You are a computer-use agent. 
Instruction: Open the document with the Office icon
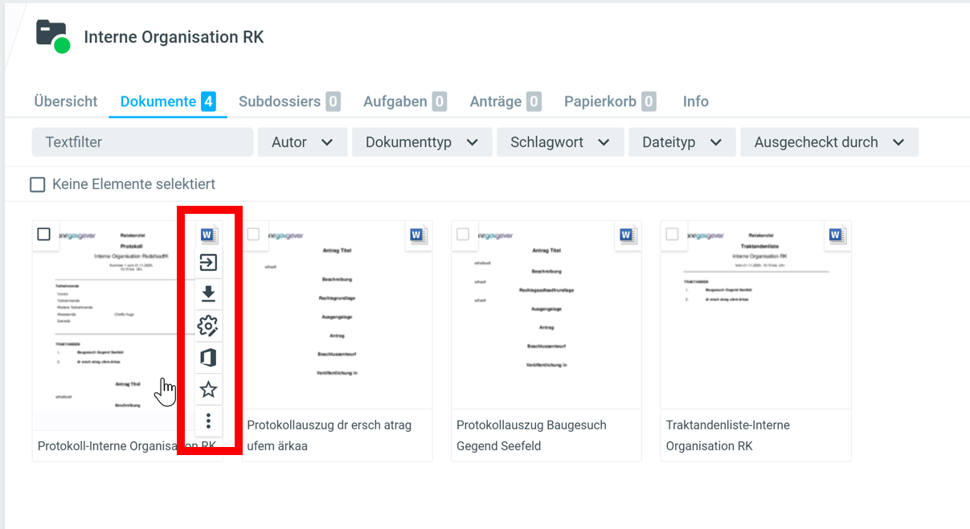click(x=208, y=358)
